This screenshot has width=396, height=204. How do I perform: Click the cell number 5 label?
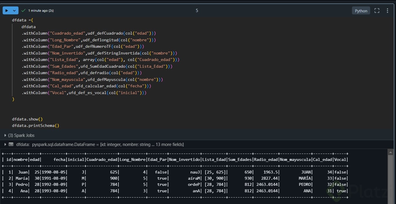(x=197, y=11)
